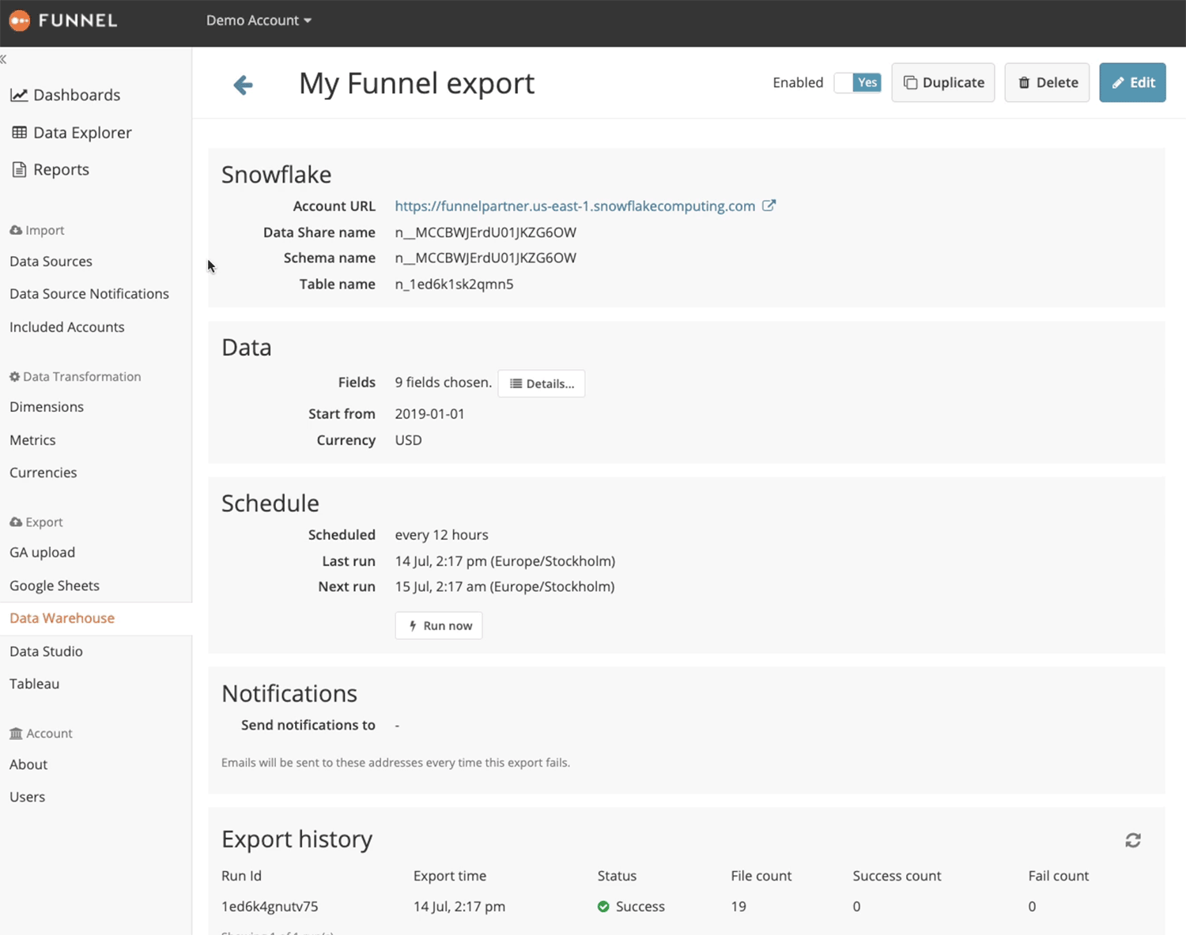The image size is (1186, 935).
Task: Open Google Sheets export
Action: point(55,586)
